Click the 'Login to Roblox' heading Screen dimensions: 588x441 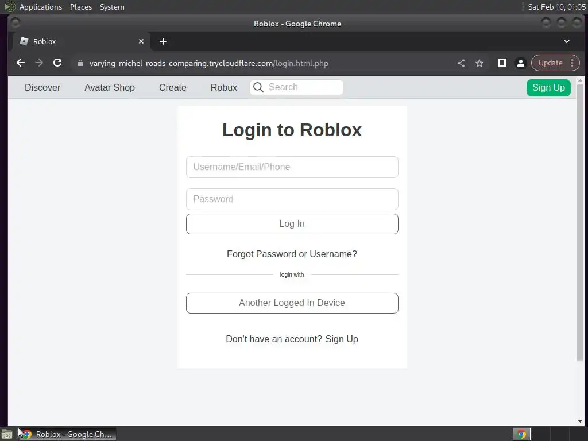coord(292,130)
